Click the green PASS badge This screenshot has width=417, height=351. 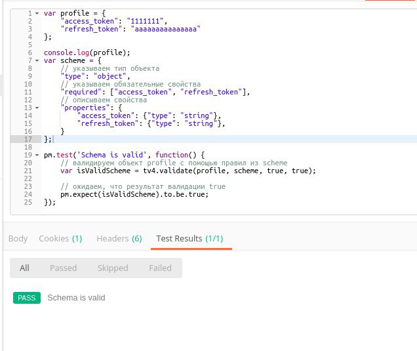coord(27,298)
